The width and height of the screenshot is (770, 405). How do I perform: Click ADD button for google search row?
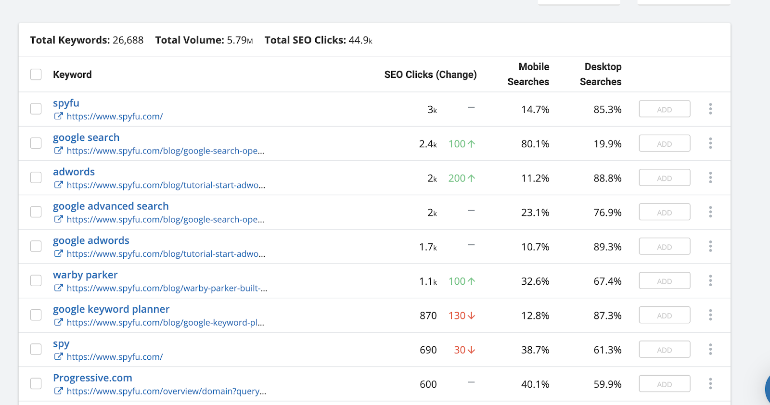[x=665, y=143]
